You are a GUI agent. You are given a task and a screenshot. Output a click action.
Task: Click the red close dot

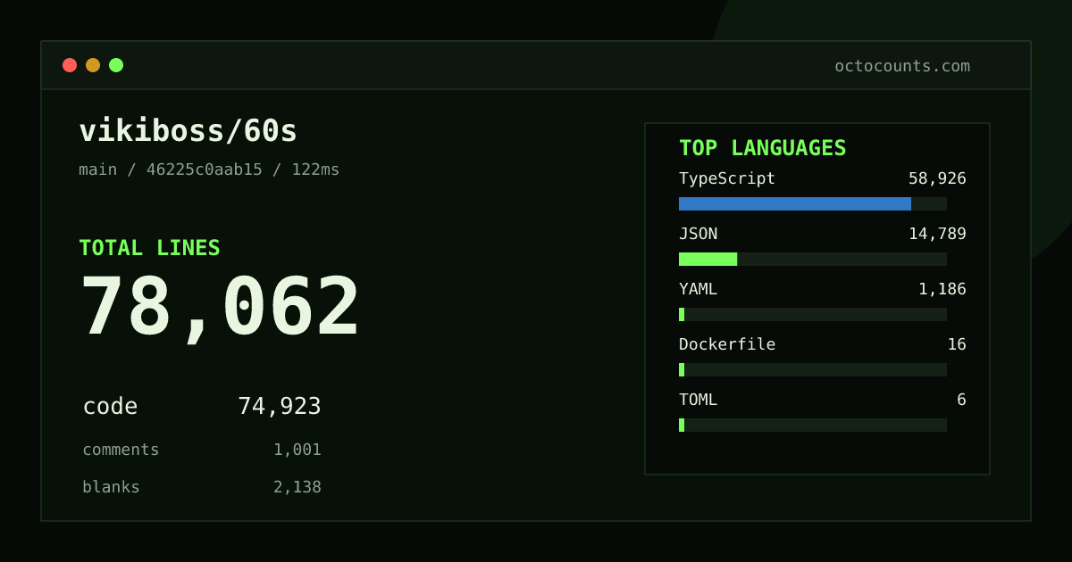(70, 65)
